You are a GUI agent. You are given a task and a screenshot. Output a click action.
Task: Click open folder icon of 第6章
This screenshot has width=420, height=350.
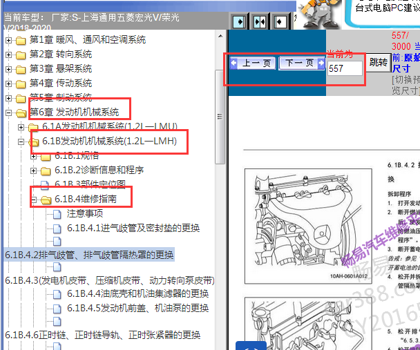tap(21, 113)
